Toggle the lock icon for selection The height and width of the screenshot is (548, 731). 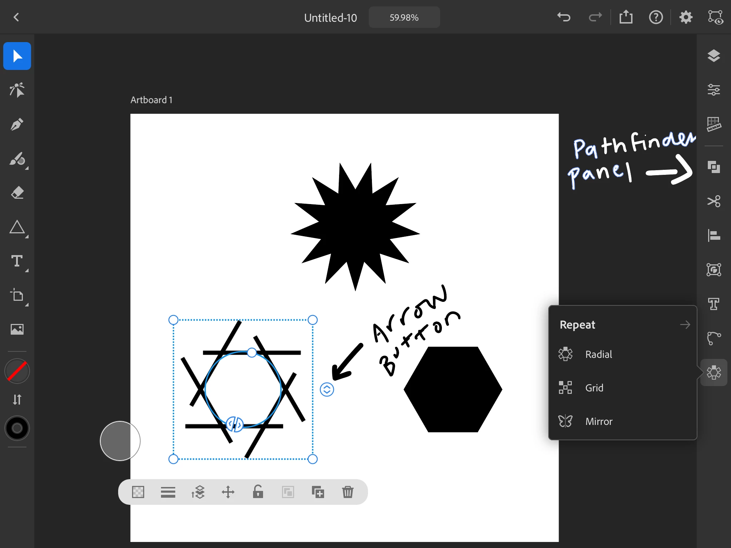pos(258,492)
